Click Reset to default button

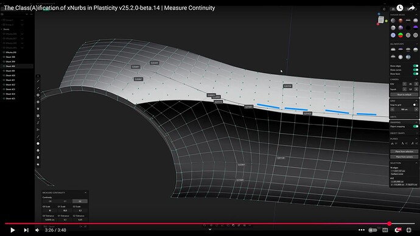pos(404,95)
